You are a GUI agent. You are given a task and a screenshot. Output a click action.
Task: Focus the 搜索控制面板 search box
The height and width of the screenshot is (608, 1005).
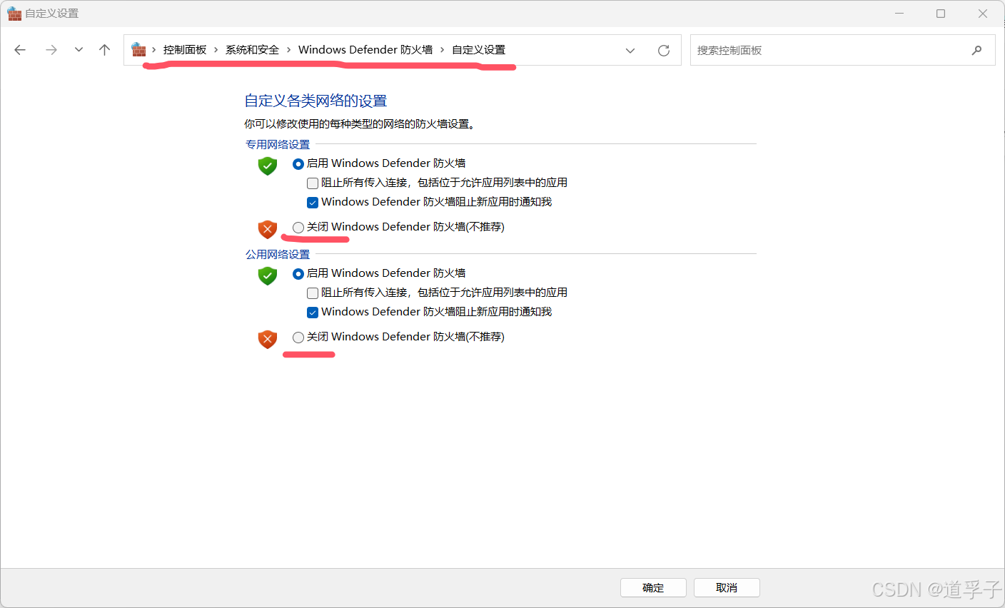click(842, 51)
